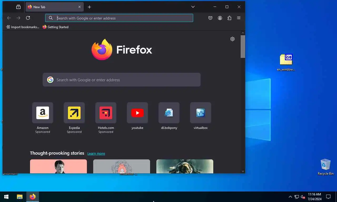Screen dimensions: 337x202
Task: Select the en_window ISO file on desktop
Action: click(x=286, y=62)
